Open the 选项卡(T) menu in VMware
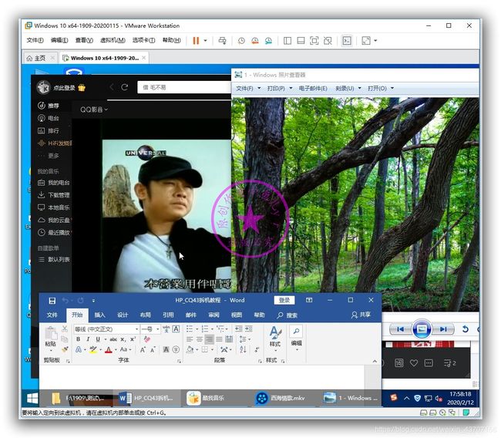 [x=143, y=40]
